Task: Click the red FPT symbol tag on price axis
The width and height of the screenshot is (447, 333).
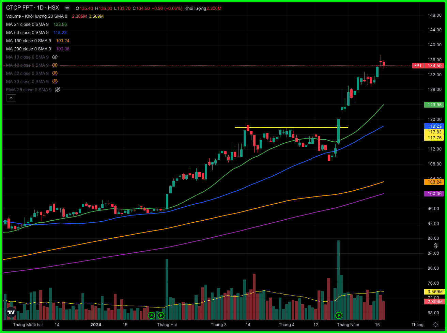Action: (418, 66)
